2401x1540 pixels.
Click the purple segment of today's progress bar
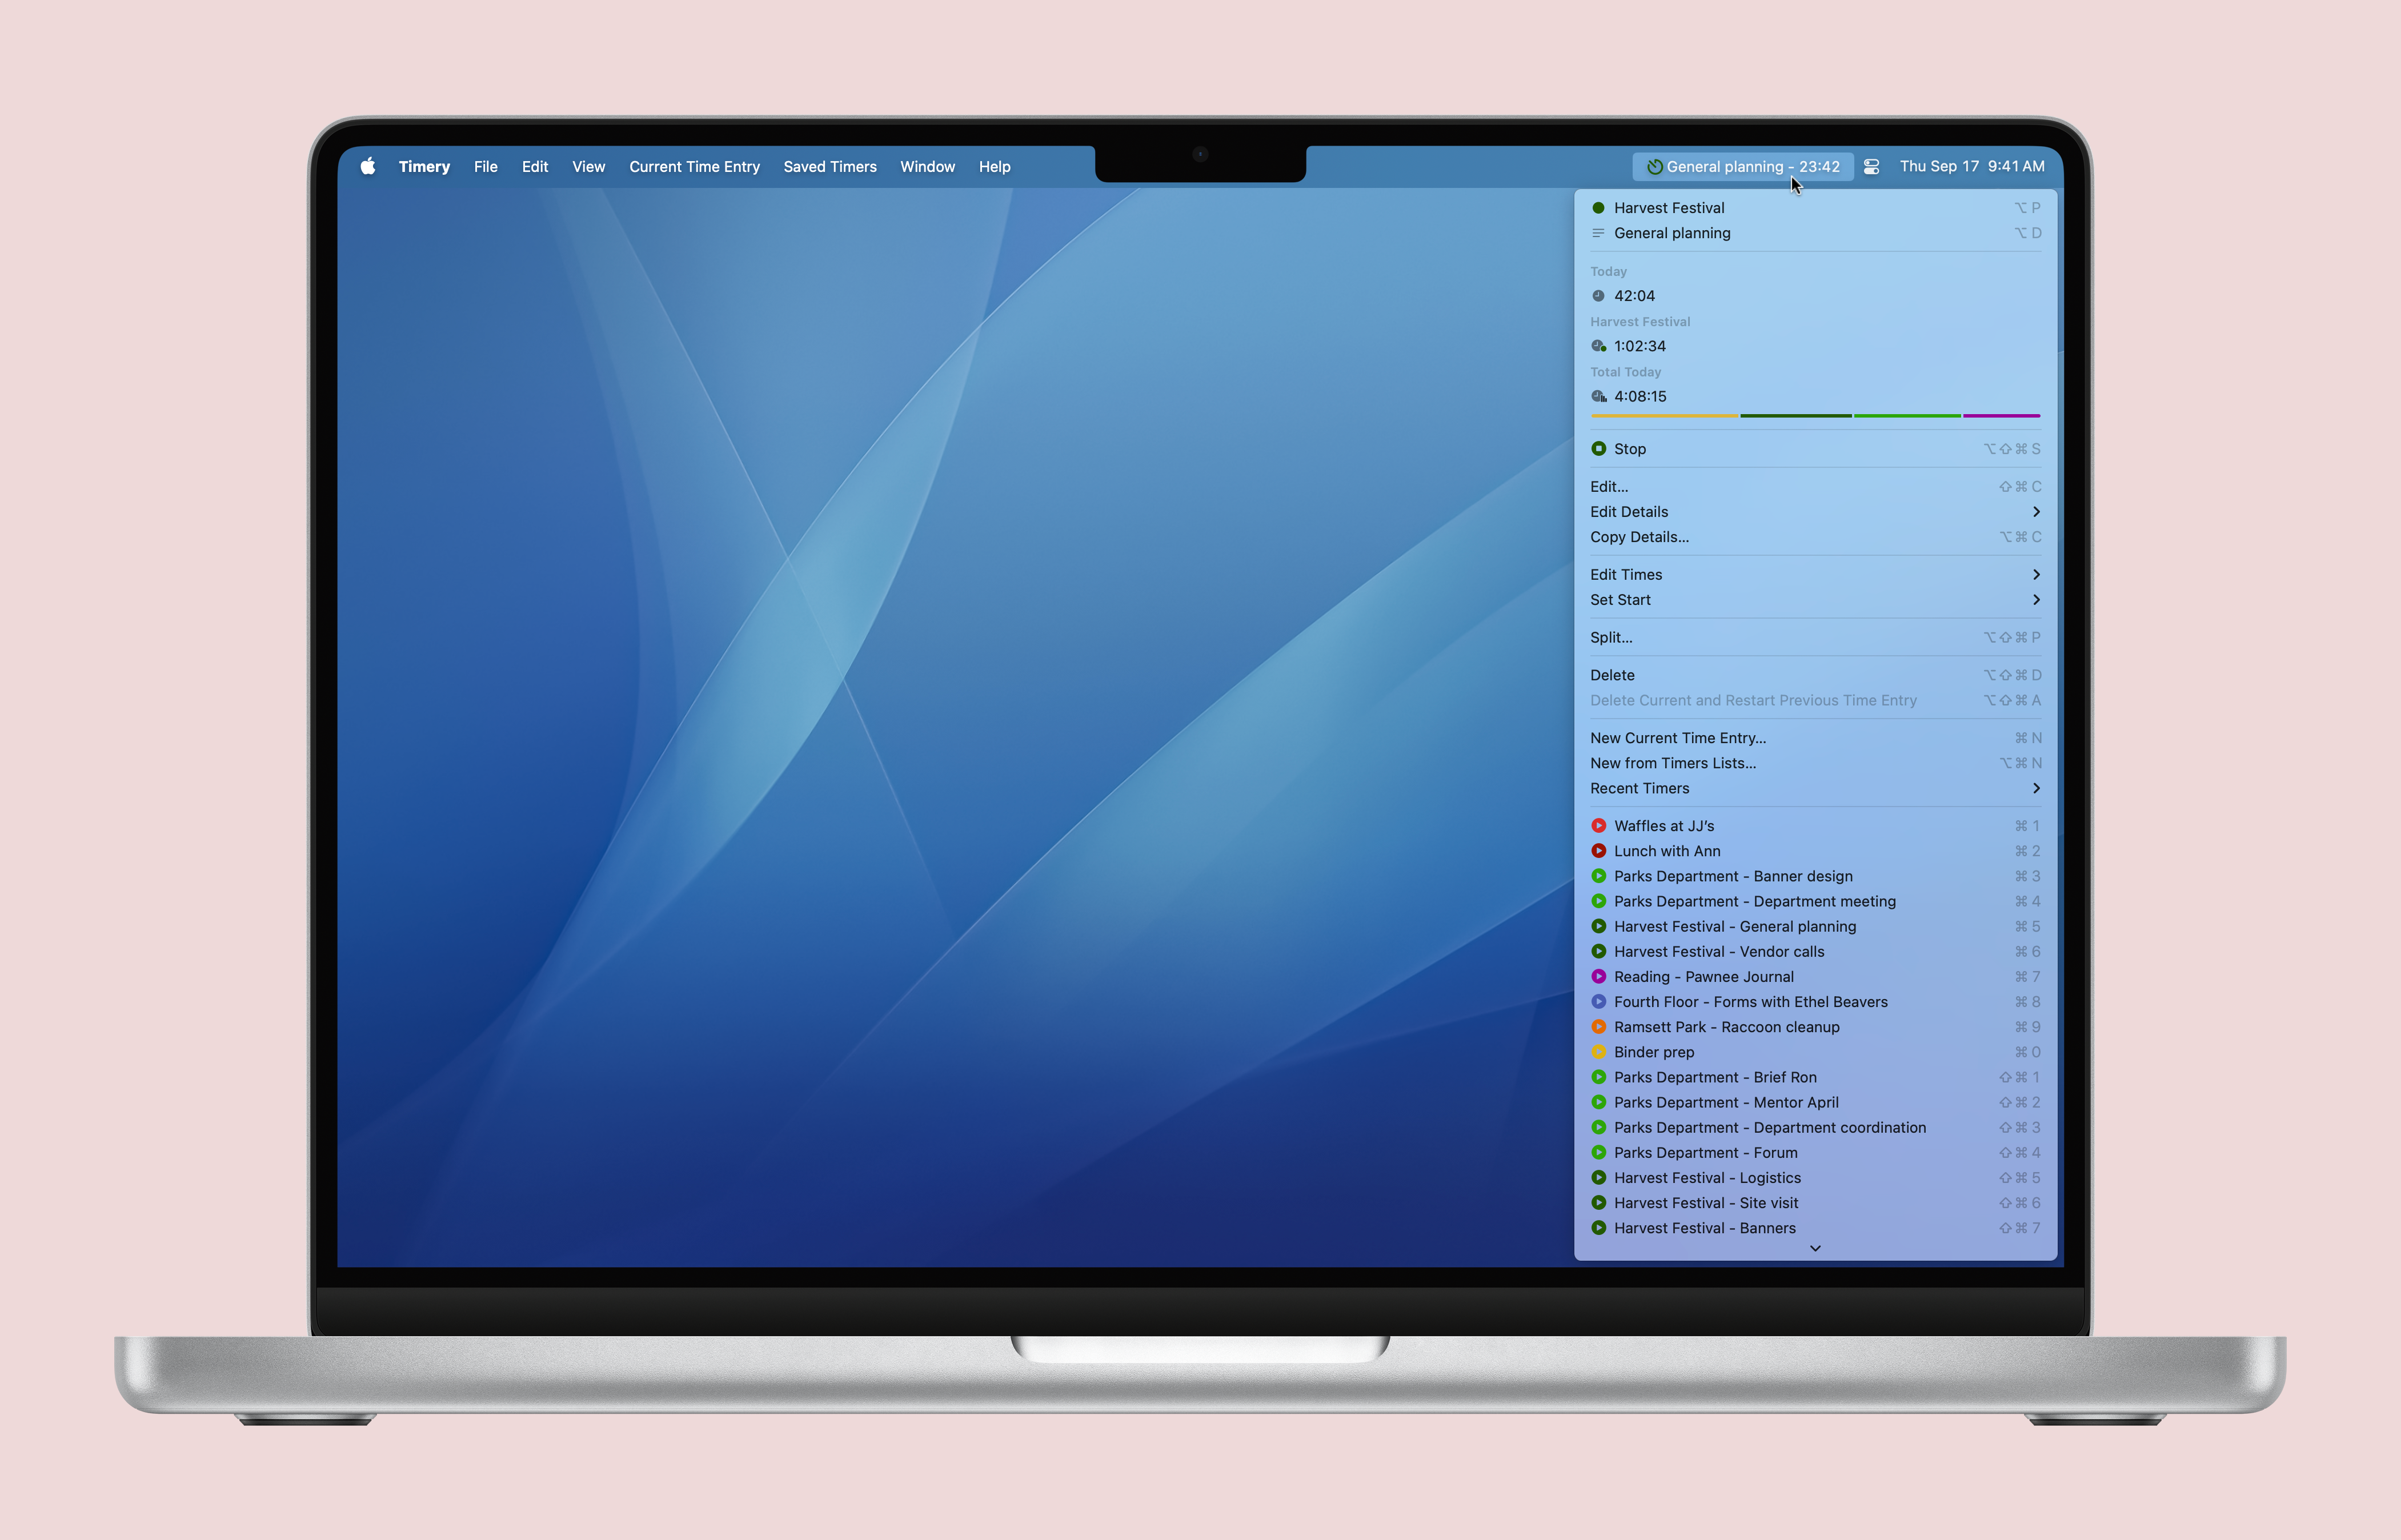(2001, 415)
